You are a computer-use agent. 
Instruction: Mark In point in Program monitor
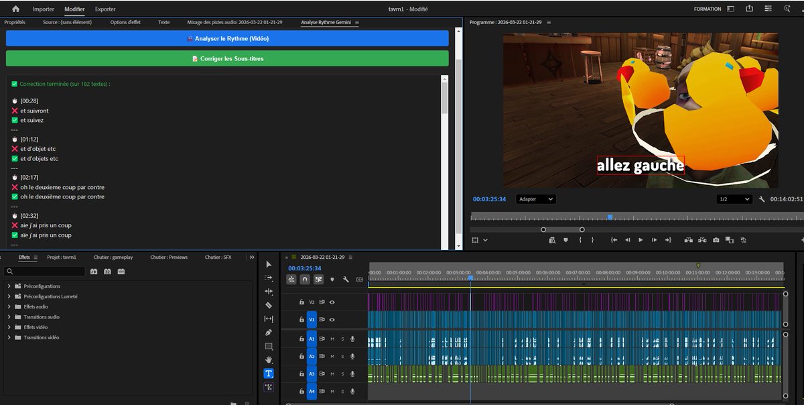[x=580, y=239]
